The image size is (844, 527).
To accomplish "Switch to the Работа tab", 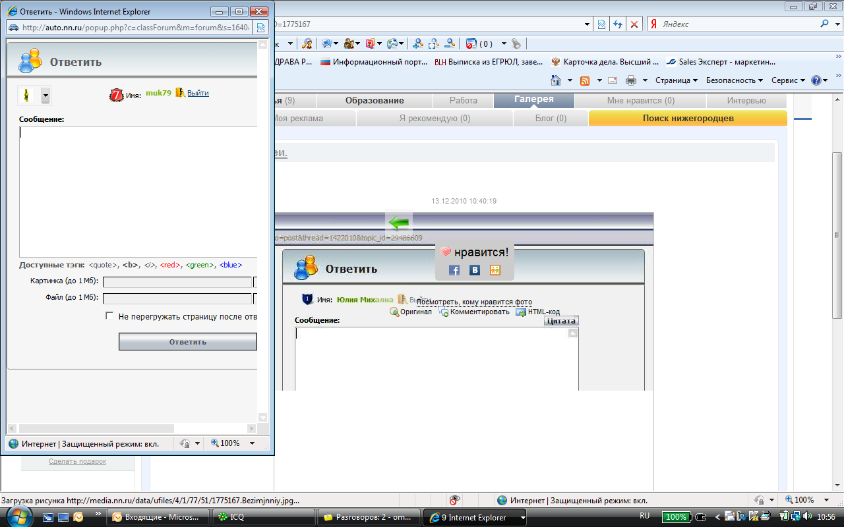I will [x=464, y=101].
